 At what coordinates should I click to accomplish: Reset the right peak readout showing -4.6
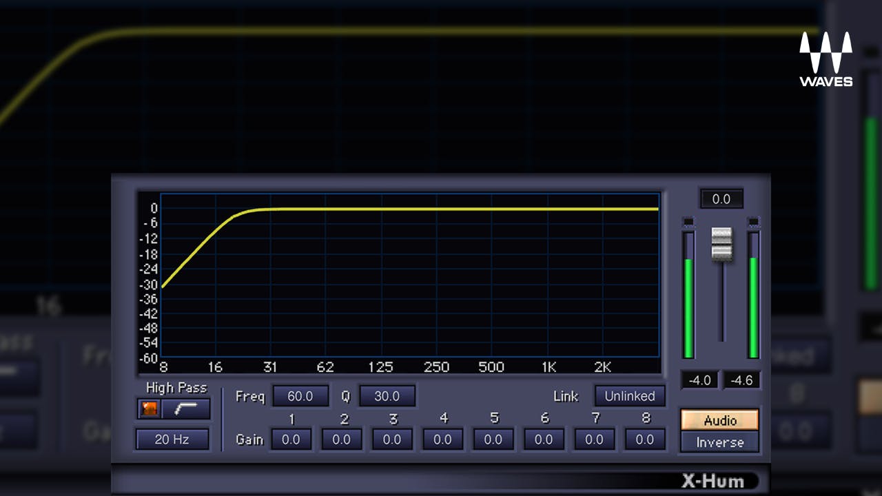tap(741, 380)
